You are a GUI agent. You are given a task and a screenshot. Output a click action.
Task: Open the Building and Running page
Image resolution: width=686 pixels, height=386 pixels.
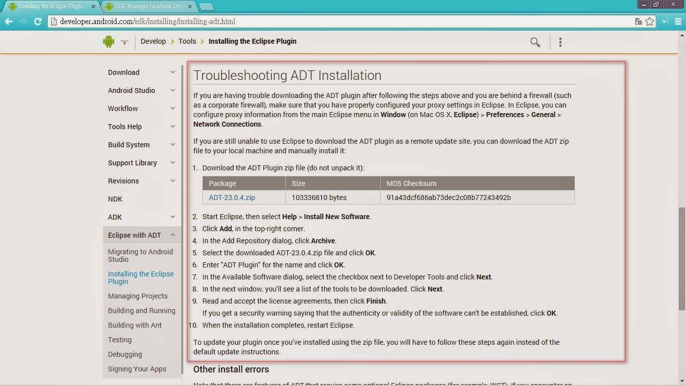coord(142,311)
